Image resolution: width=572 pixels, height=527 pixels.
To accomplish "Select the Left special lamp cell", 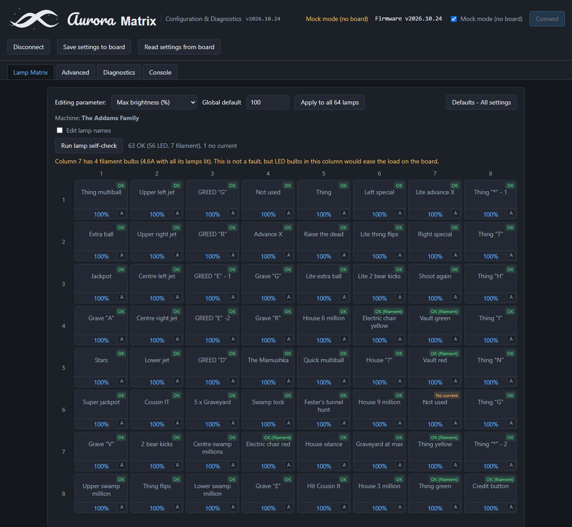I will point(379,199).
